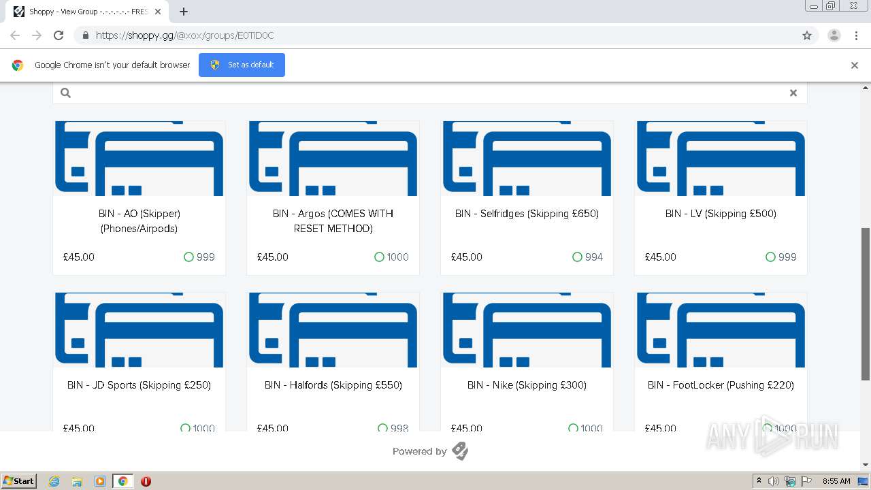Launch Internet Explorer from taskbar

[54, 481]
